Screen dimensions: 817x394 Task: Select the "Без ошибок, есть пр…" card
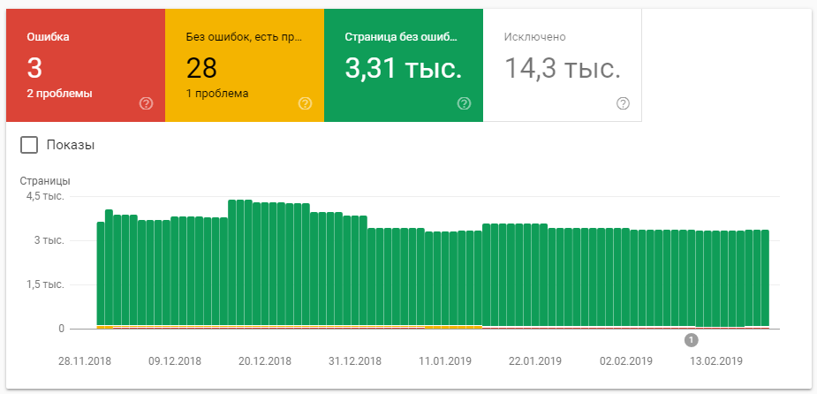pos(245,53)
